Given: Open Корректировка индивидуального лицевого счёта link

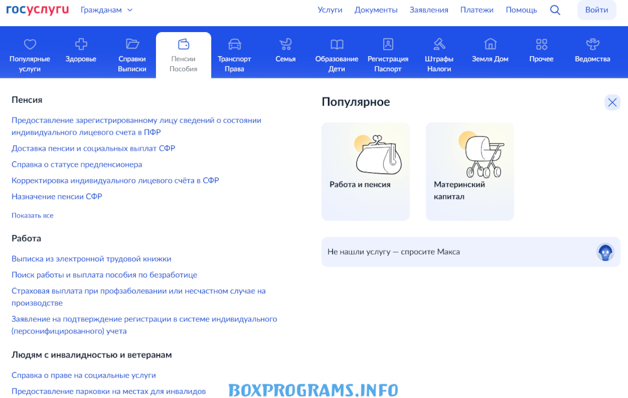Looking at the screenshot, I should pos(115,180).
